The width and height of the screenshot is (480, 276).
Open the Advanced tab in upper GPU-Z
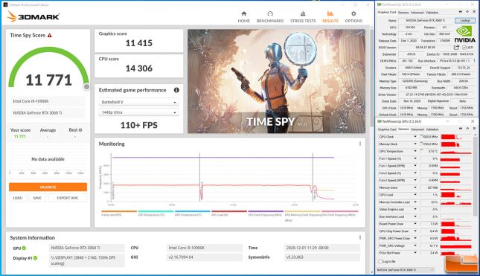tap(417, 13)
